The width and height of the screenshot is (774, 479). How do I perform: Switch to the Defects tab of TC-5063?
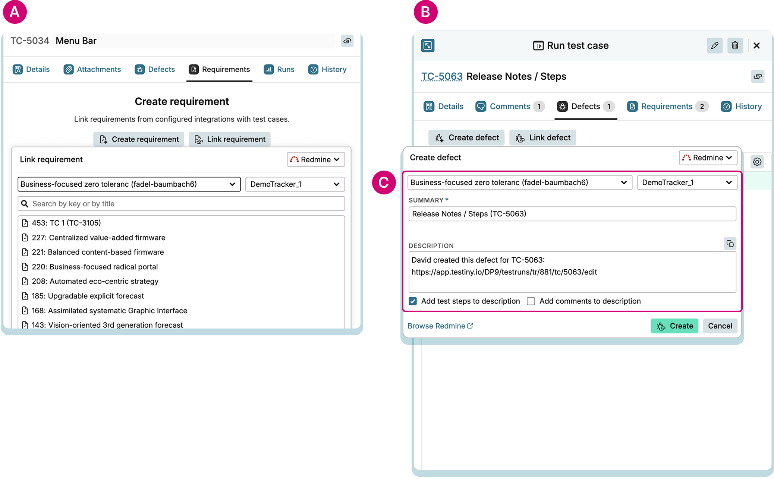tap(585, 106)
